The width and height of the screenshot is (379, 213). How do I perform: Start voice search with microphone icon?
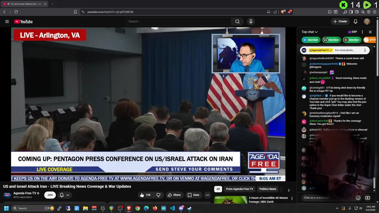(x=251, y=21)
